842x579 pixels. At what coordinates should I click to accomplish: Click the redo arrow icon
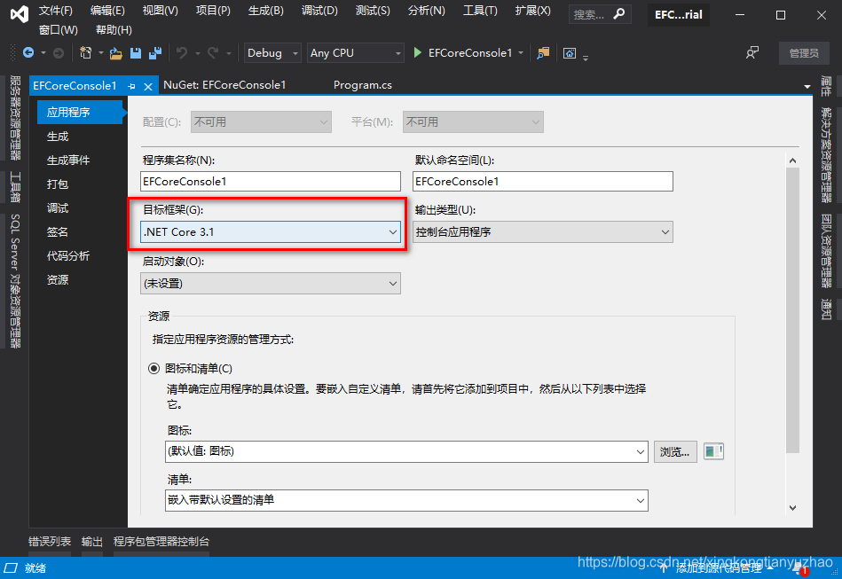pos(213,52)
